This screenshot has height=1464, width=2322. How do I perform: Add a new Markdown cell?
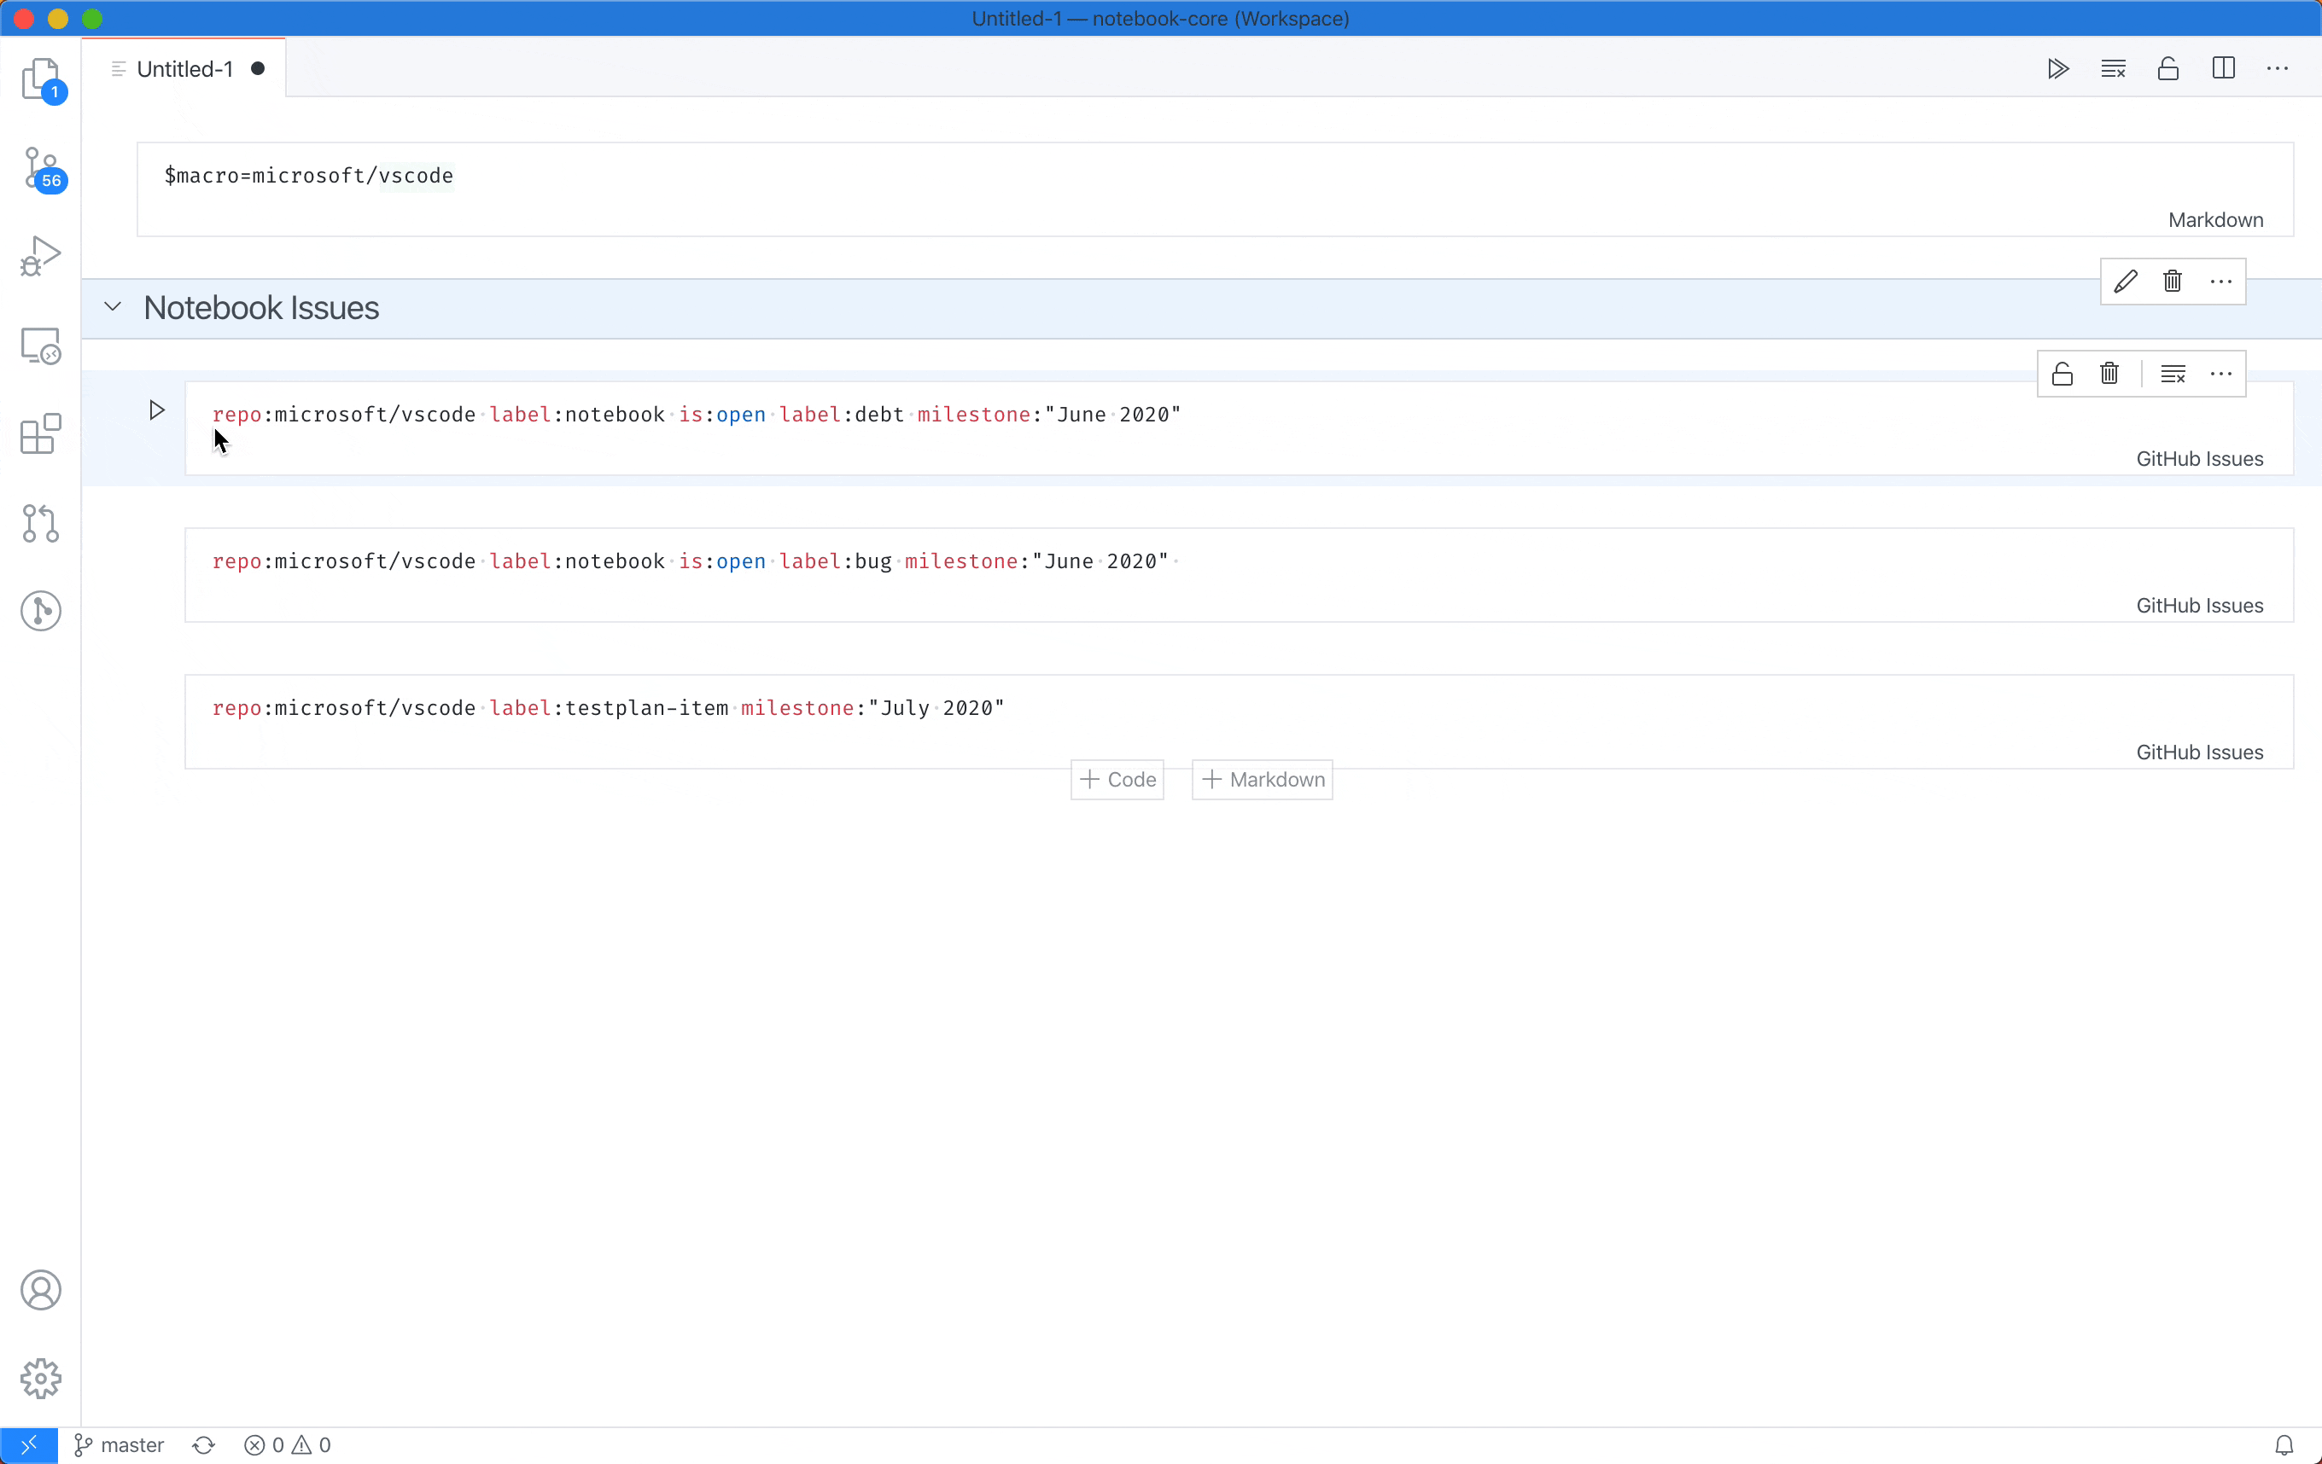click(x=1263, y=779)
